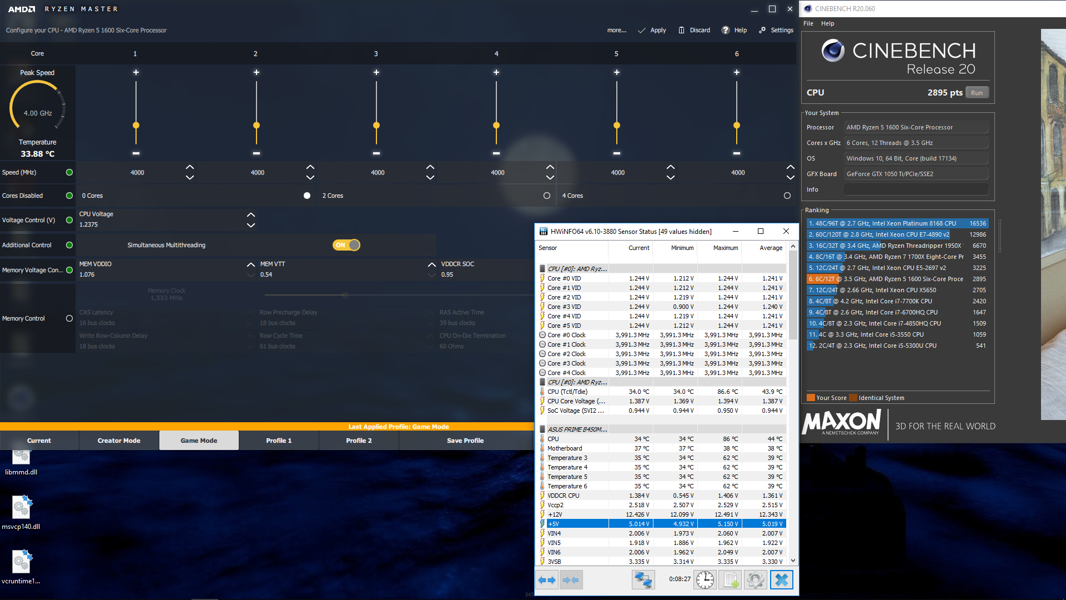Click Discard in Ryzen Master

click(x=694, y=30)
